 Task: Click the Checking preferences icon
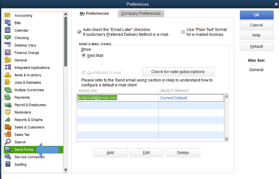(x=8, y=38)
